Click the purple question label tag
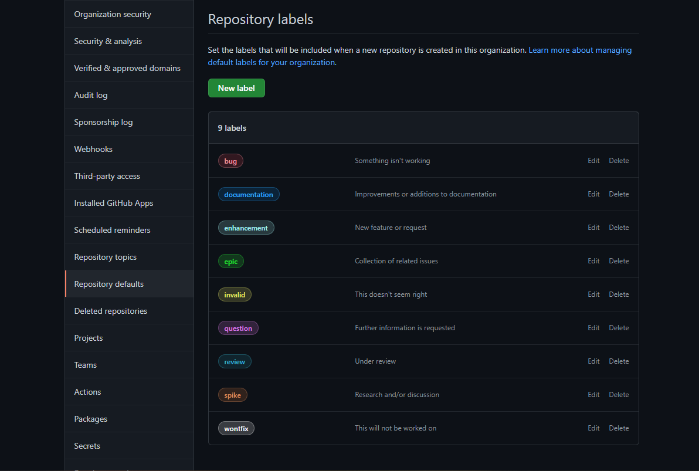The image size is (699, 471). [x=238, y=328]
